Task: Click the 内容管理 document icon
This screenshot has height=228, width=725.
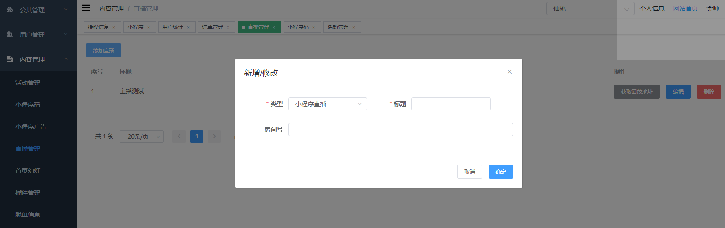Action: 10,59
